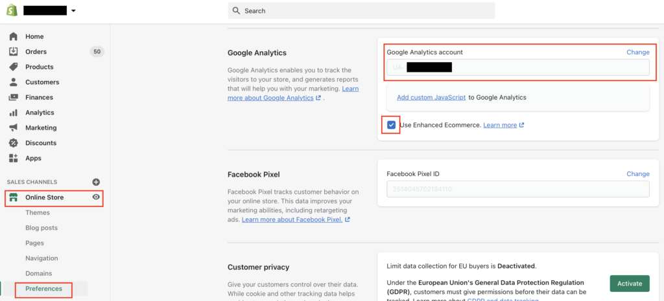View online store via eye icon
This screenshot has width=664, height=301.
(96, 197)
